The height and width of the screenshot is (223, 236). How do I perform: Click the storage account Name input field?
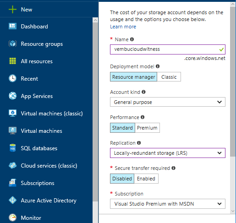pyautogui.click(x=168, y=49)
